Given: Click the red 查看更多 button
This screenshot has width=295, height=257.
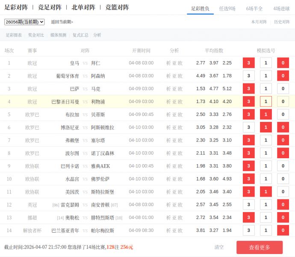Looking at the screenshot, I should click(x=259, y=247).
